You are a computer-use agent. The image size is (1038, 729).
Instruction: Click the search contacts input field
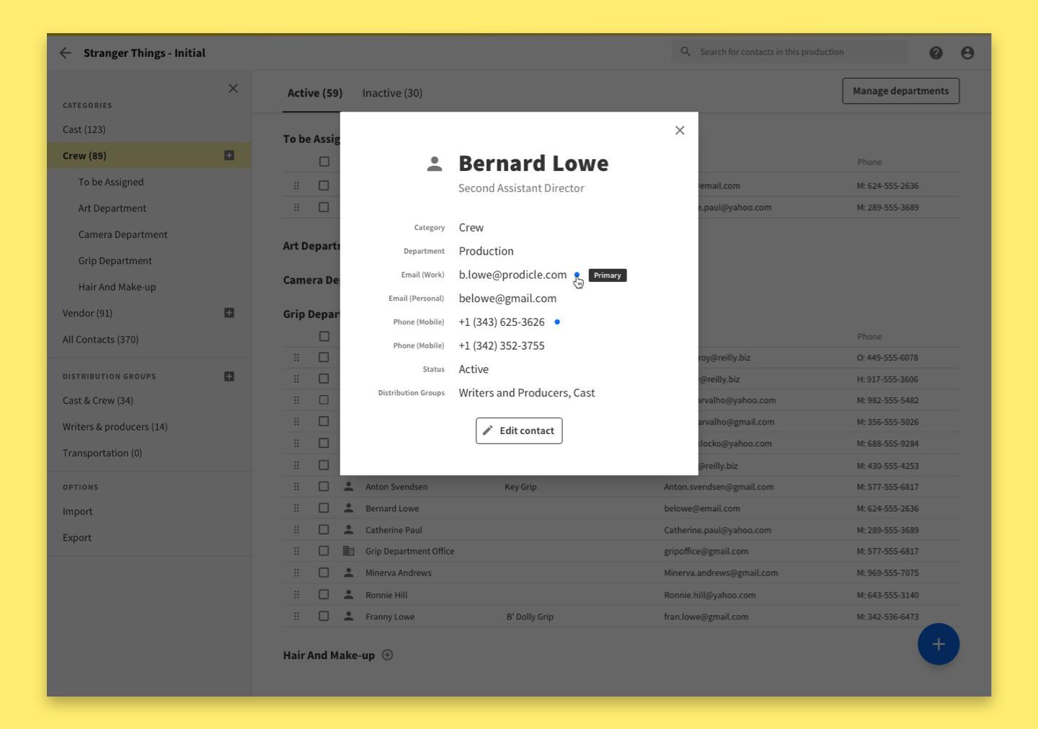(793, 52)
